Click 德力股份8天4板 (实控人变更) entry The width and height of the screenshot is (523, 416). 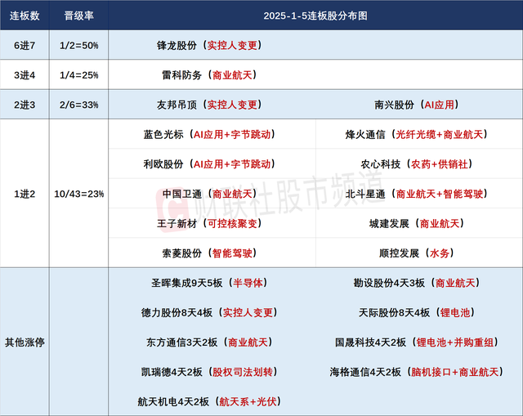(209, 312)
